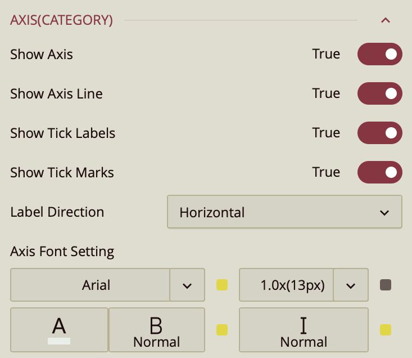The image size is (412, 358).
Task: Expand the font family dropdown arrow
Action: pyautogui.click(x=187, y=285)
